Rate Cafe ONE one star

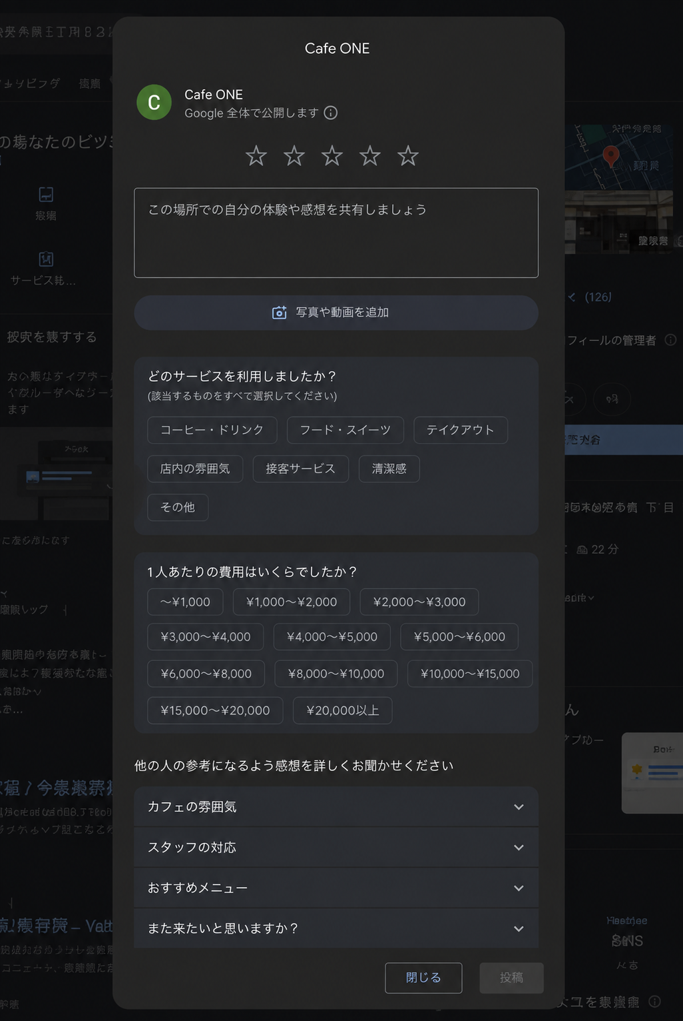[256, 156]
